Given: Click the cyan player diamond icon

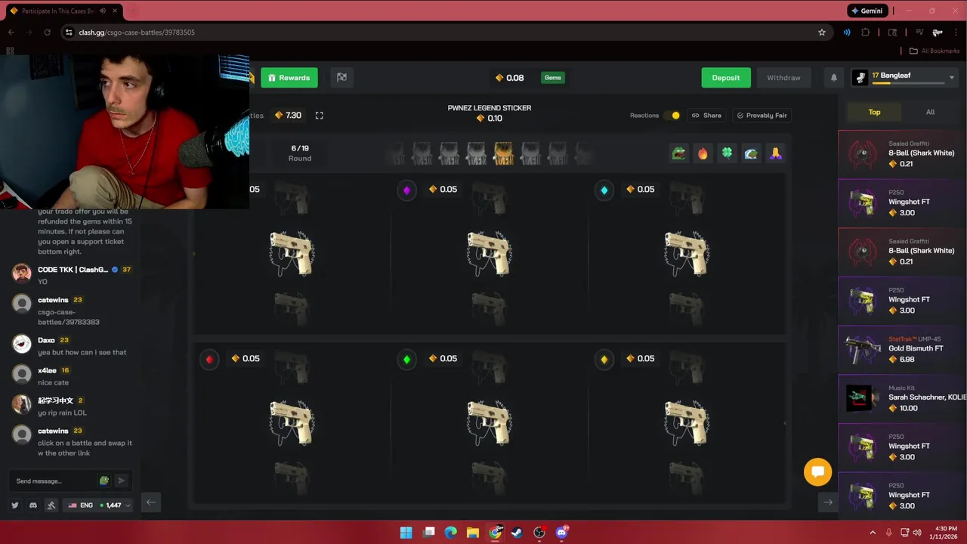Looking at the screenshot, I should pos(604,190).
